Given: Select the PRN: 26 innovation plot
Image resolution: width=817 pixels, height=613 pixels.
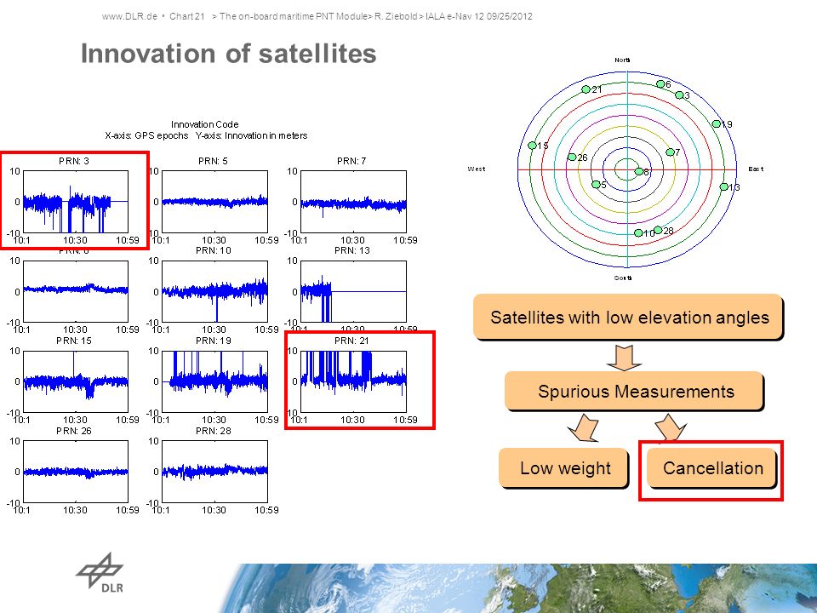Looking at the screenshot, I should [76, 472].
